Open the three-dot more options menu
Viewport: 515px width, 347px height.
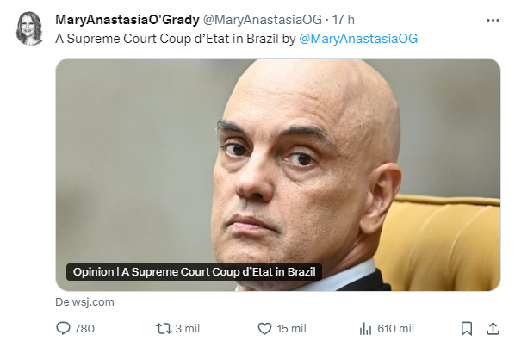coord(493,21)
